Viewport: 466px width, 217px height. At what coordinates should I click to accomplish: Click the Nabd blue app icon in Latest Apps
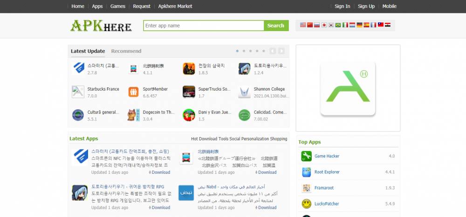point(186,193)
